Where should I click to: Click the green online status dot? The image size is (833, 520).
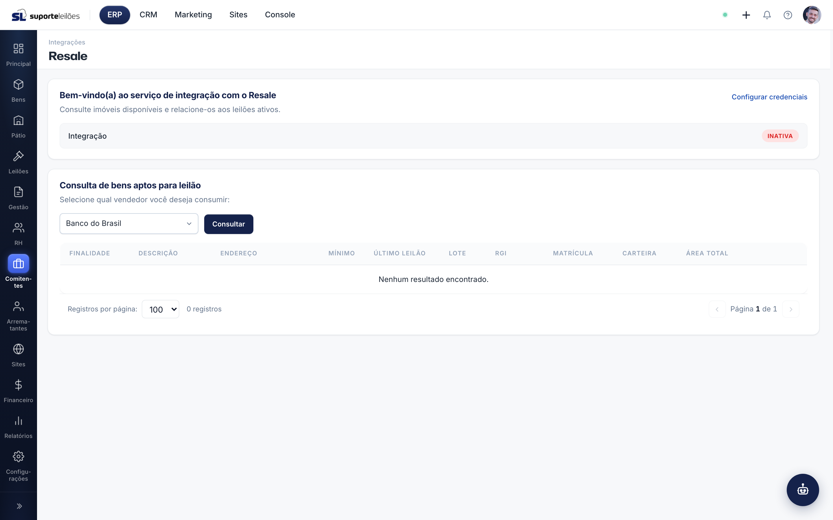click(x=725, y=15)
